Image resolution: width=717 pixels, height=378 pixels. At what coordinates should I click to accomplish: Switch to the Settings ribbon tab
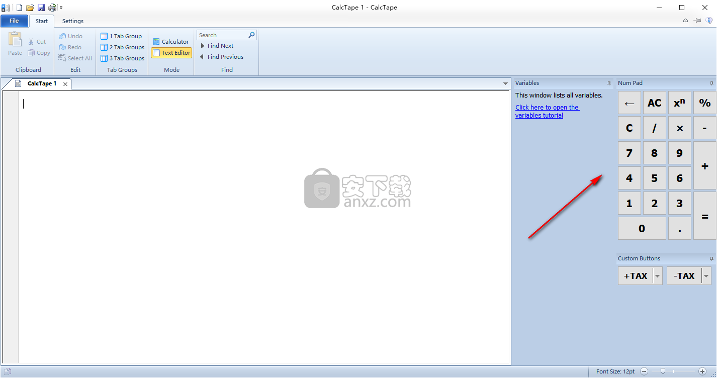[73, 21]
